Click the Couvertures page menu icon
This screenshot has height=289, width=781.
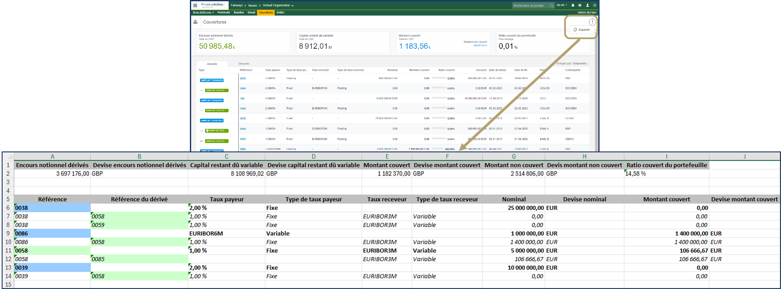pos(195,22)
